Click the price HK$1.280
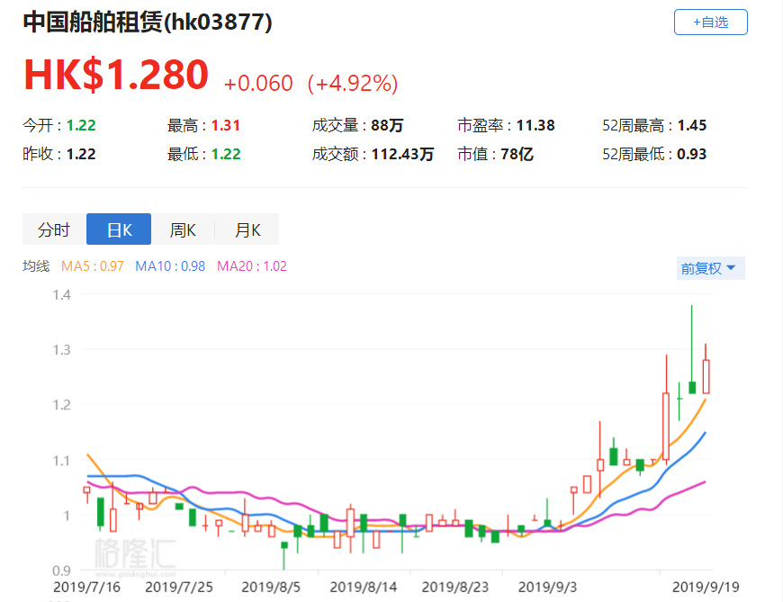 [116, 75]
